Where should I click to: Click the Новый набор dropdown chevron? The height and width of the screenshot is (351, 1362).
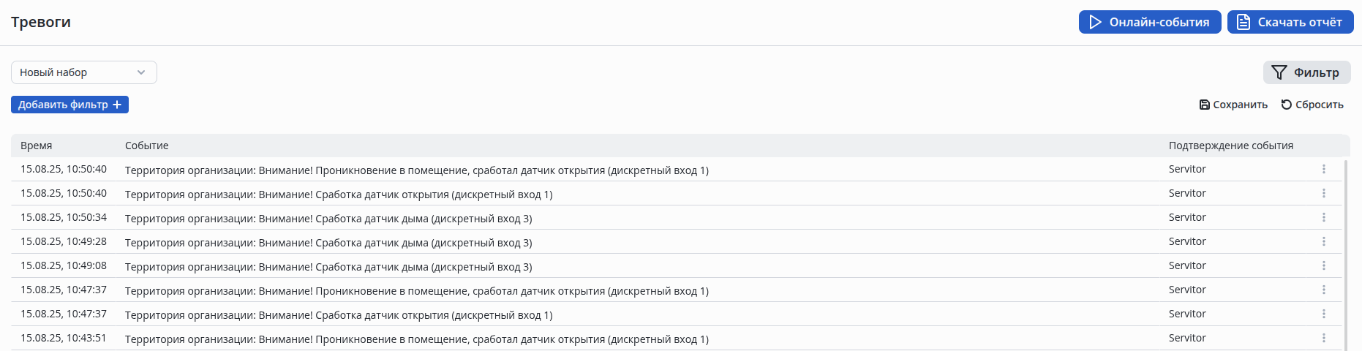(141, 72)
